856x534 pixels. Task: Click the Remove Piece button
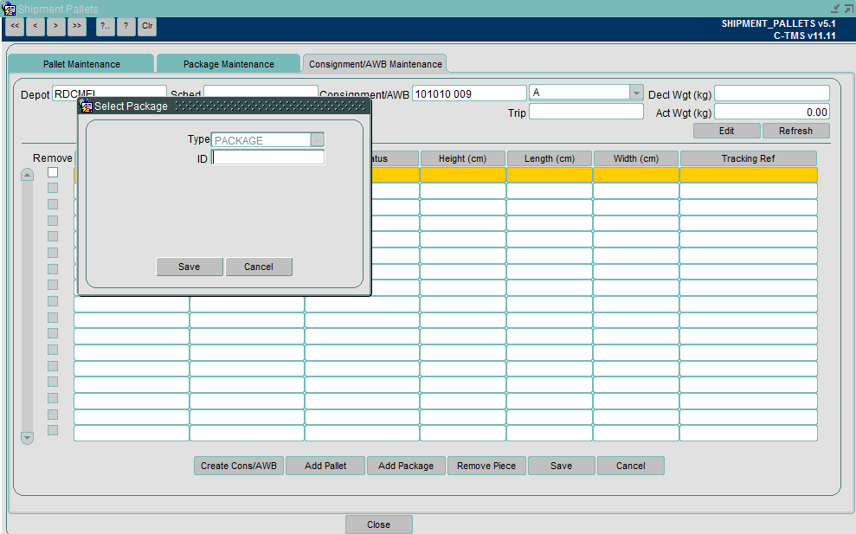pos(486,466)
